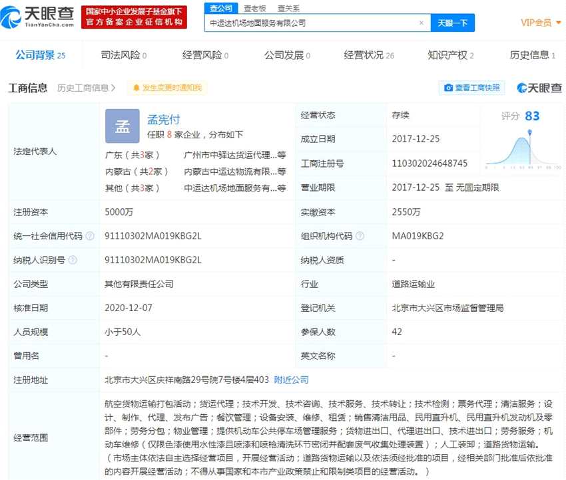
Task: Select paid-in capital value 2550万
Action: (x=406, y=212)
